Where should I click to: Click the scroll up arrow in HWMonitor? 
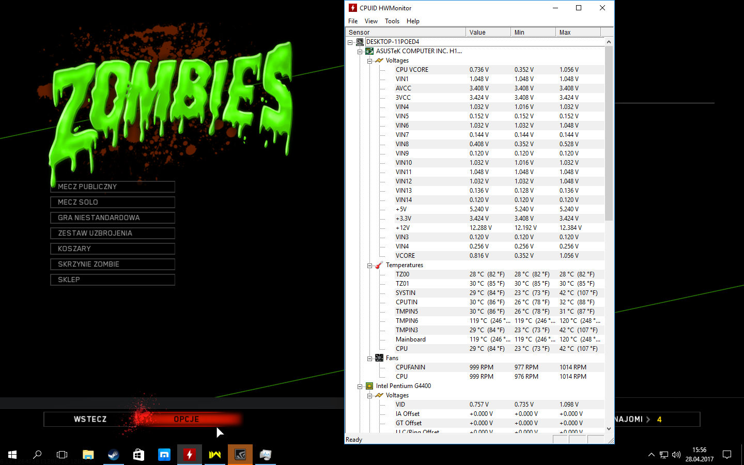[609, 42]
